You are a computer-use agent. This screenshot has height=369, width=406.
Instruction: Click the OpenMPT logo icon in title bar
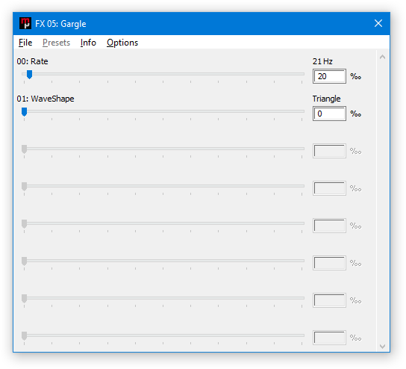pyautogui.click(x=25, y=23)
